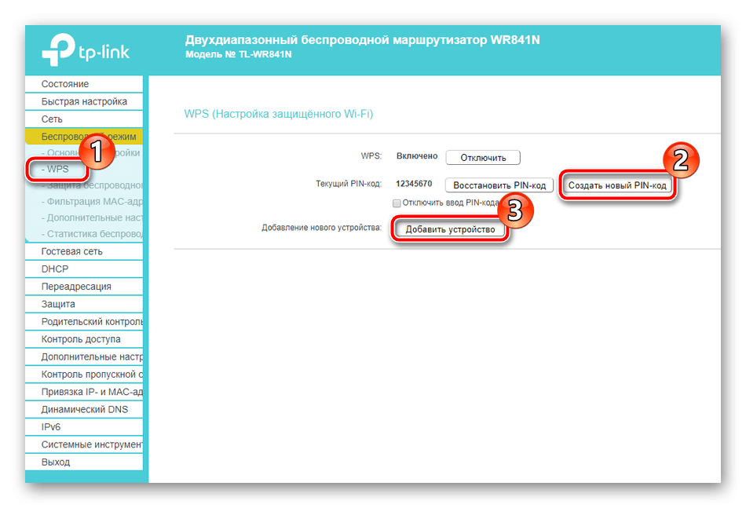Open Фильтрация MAC-адресов submenu item
Image resolution: width=746 pixels, height=508 pixels.
click(93, 202)
